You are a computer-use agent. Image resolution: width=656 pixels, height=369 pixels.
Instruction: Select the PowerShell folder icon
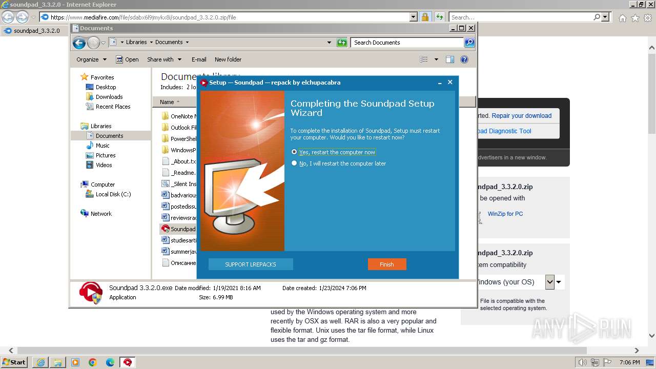(x=165, y=139)
